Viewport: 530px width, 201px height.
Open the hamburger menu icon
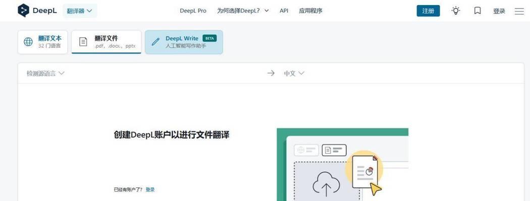coord(519,11)
